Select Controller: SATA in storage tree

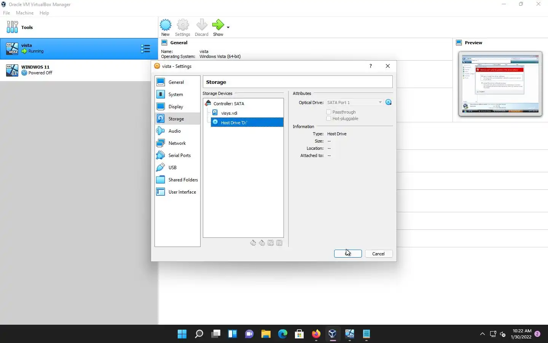pos(229,103)
